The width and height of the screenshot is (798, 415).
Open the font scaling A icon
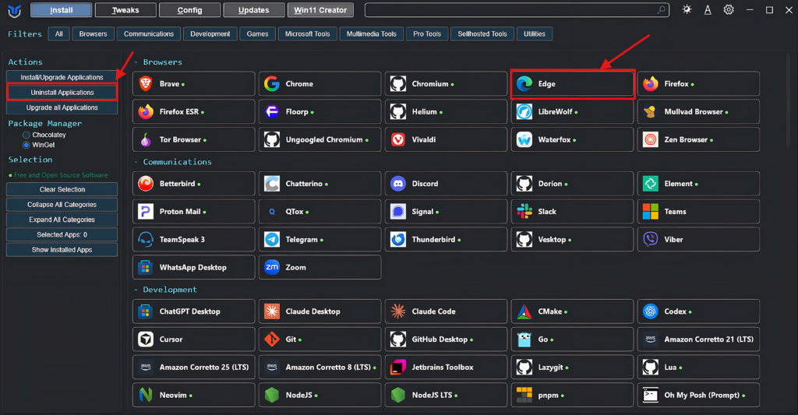708,9
